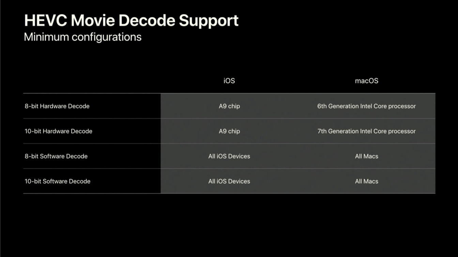
Task: Click the word configurations in the subtitle
Action: (106, 37)
